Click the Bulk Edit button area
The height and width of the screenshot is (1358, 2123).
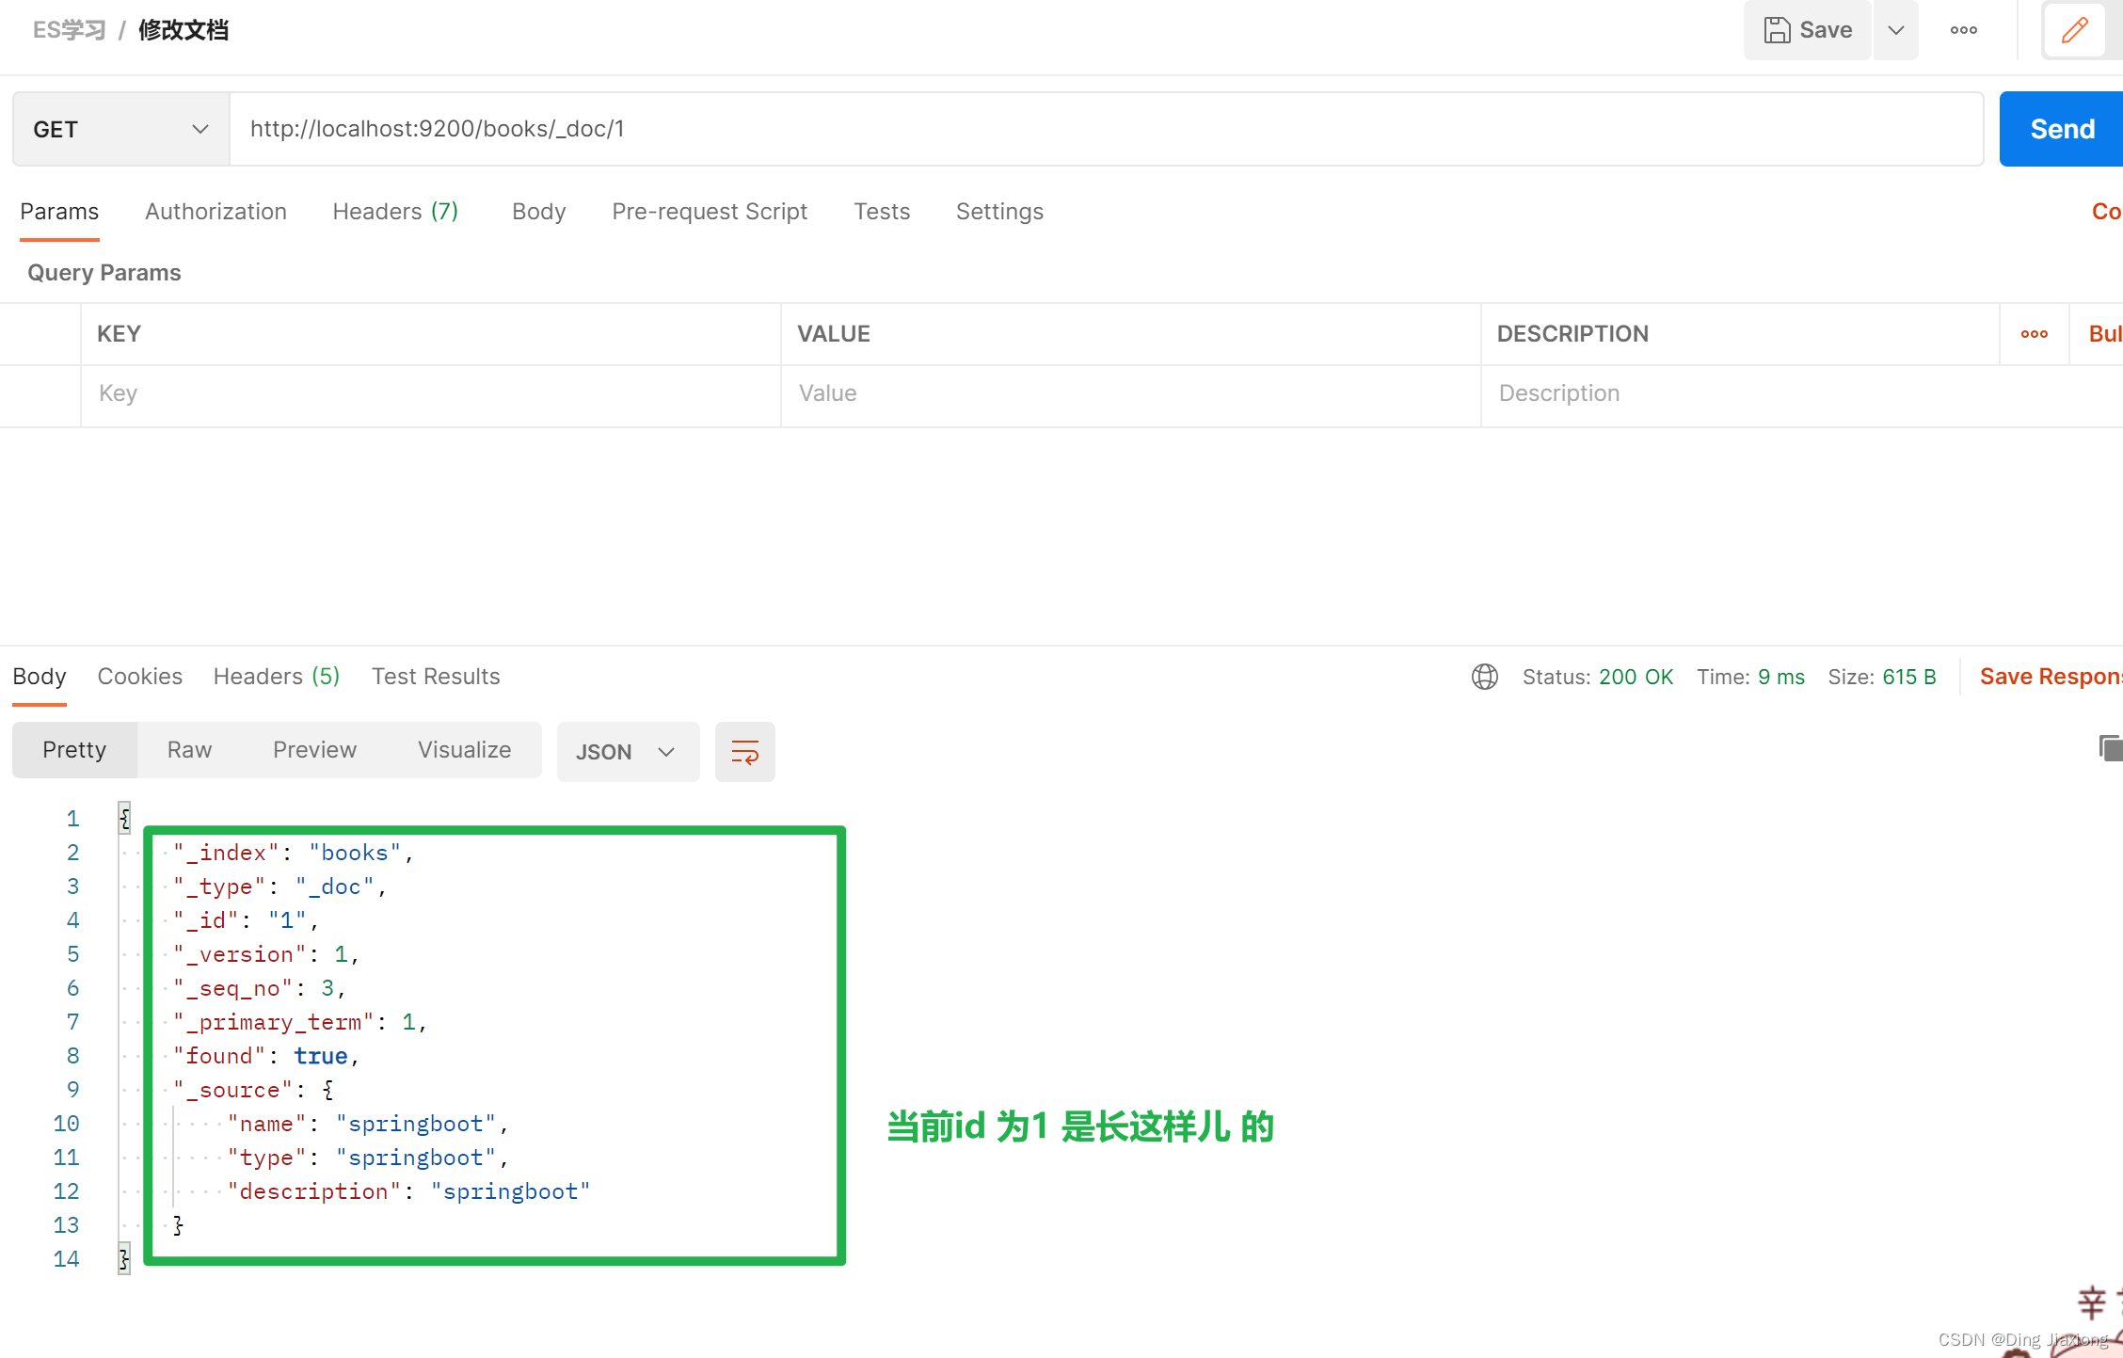pyautogui.click(x=2104, y=332)
